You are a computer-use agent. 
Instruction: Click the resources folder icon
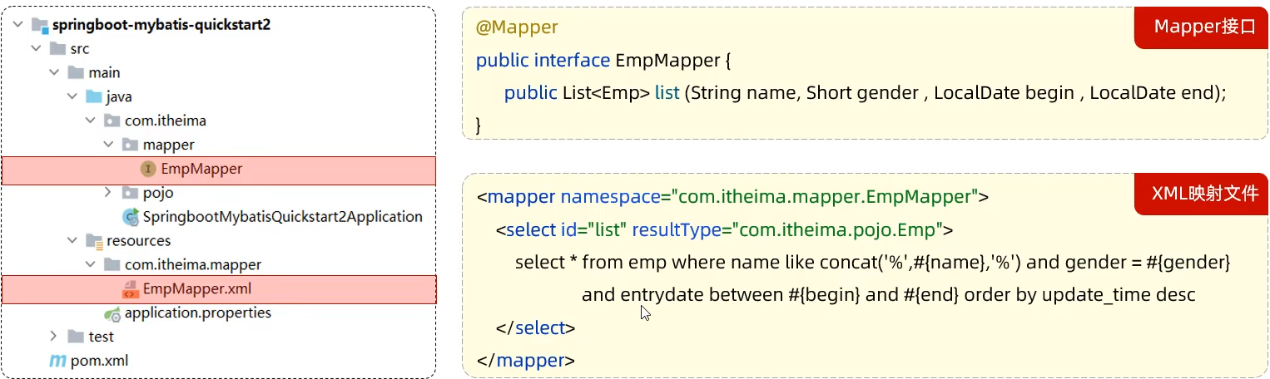(x=94, y=241)
